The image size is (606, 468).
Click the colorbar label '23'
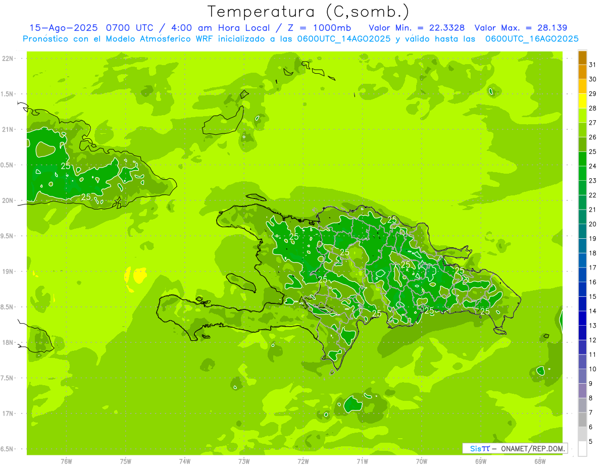point(593,181)
